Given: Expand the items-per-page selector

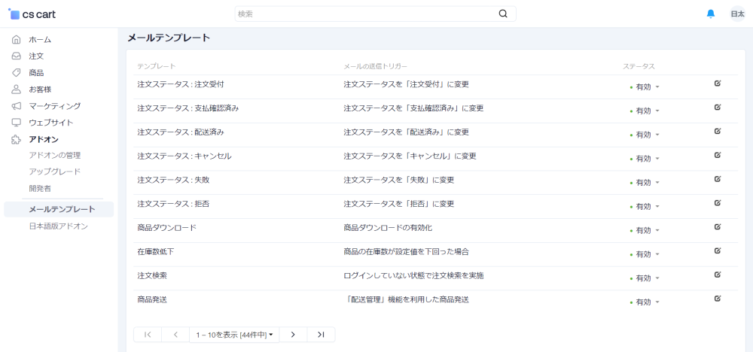Looking at the screenshot, I should coord(234,334).
